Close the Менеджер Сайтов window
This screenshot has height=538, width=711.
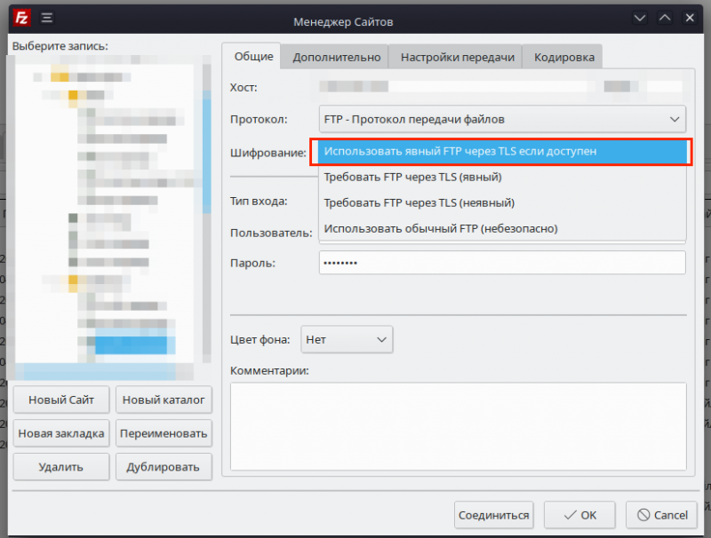[690, 18]
